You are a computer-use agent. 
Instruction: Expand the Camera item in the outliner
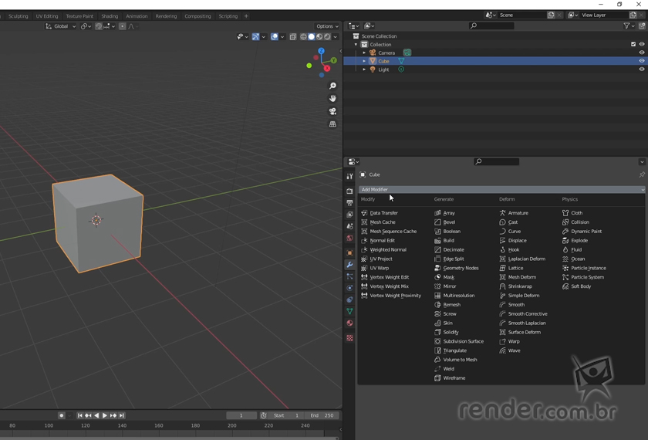(x=364, y=52)
